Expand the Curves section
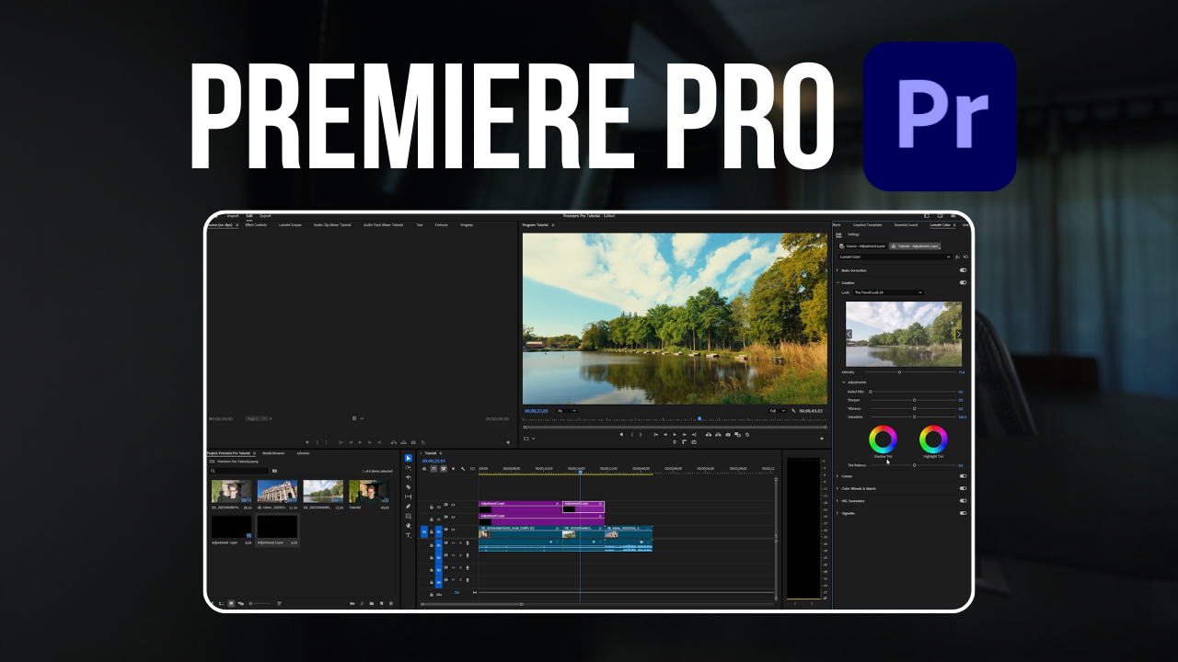The image size is (1178, 662). click(x=837, y=476)
